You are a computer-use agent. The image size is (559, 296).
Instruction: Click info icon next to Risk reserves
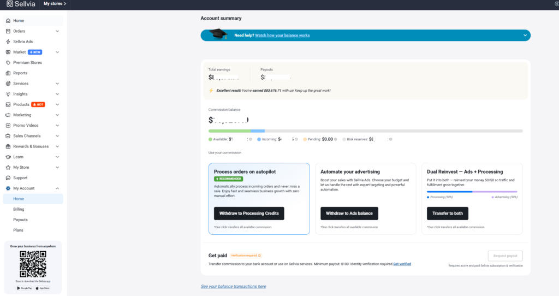[391, 139]
